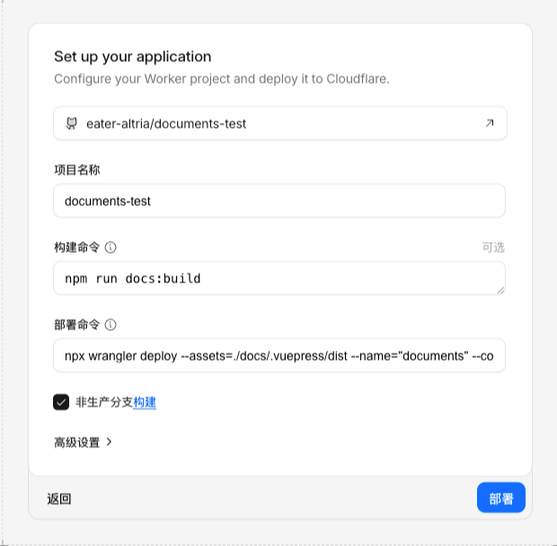The width and height of the screenshot is (557, 546).
Task: Expand the 高级设置 section
Action: 77,442
